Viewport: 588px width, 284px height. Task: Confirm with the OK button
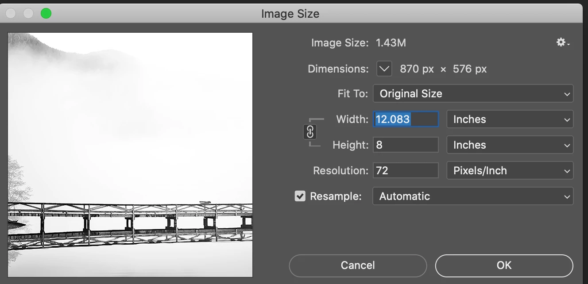point(504,265)
